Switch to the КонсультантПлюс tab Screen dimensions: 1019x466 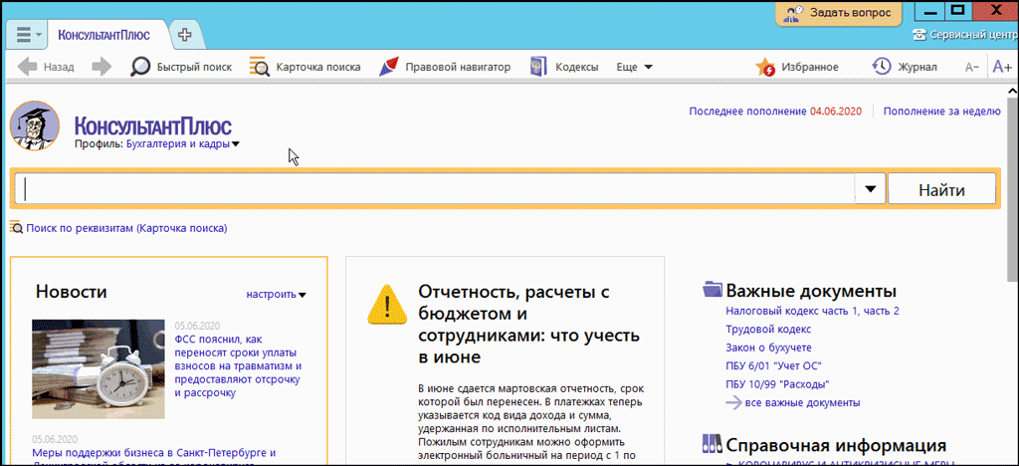click(103, 35)
